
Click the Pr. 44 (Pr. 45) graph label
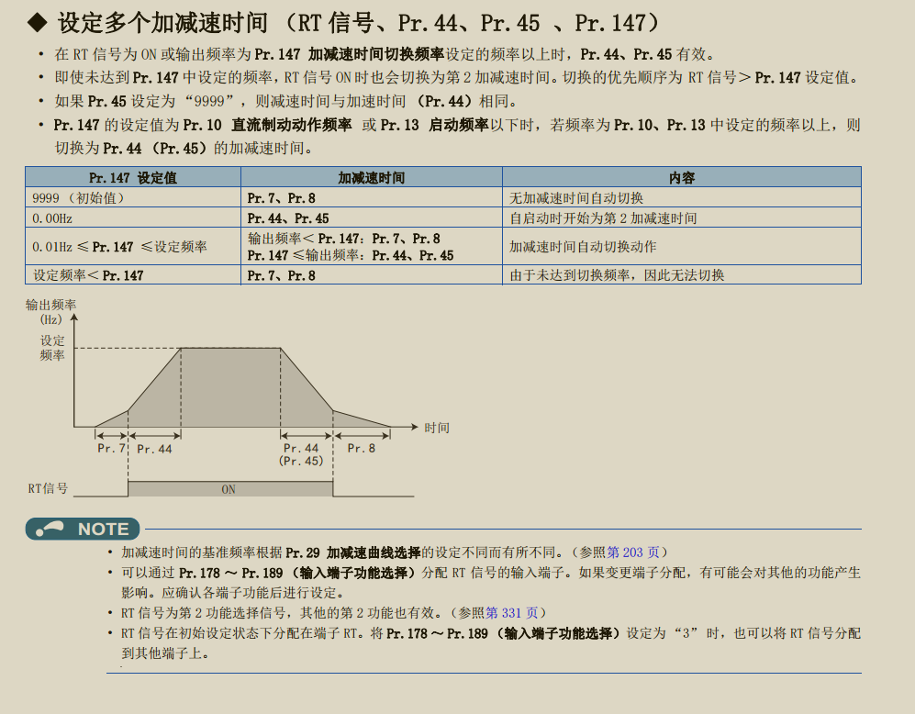click(x=301, y=454)
